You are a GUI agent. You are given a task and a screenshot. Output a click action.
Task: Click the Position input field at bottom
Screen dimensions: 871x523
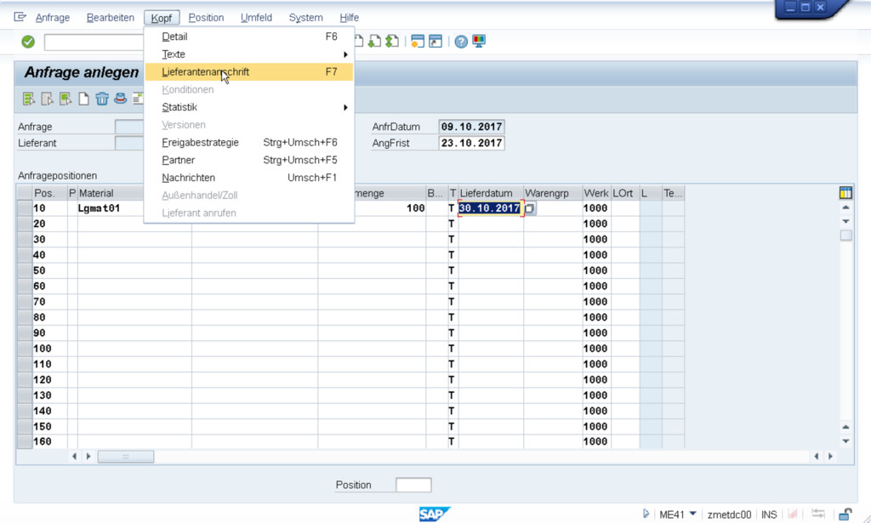coord(413,485)
